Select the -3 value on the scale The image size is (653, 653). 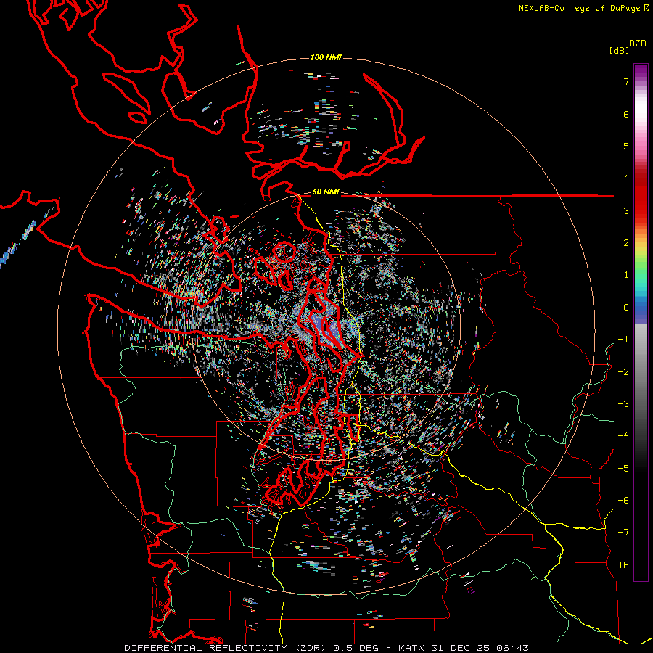623,404
